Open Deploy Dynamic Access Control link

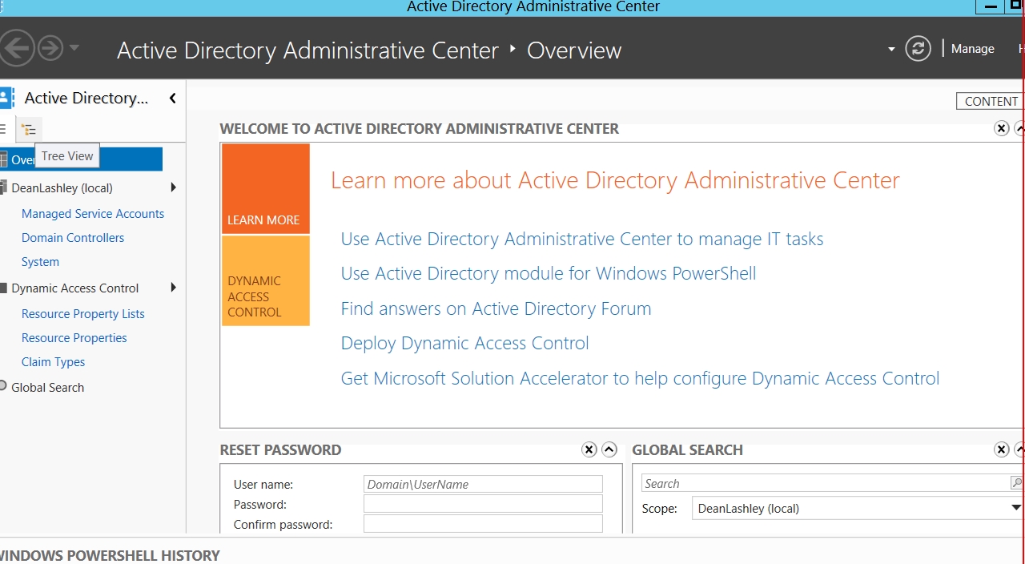(x=464, y=343)
